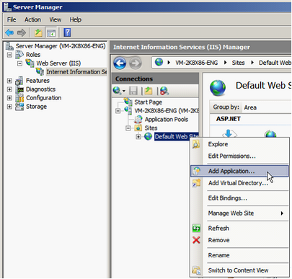This screenshot has height=279, width=292.
Task: Expand the Default Web Site node
Action: coord(138,137)
